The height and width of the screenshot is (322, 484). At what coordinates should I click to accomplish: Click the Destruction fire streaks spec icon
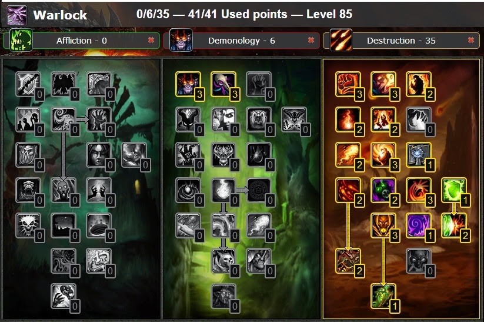(341, 40)
